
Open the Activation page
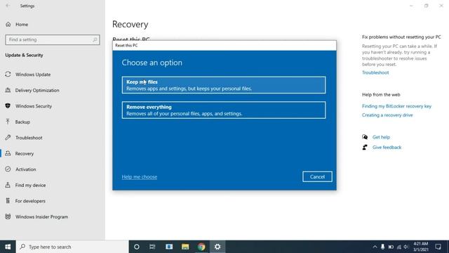[x=26, y=169]
